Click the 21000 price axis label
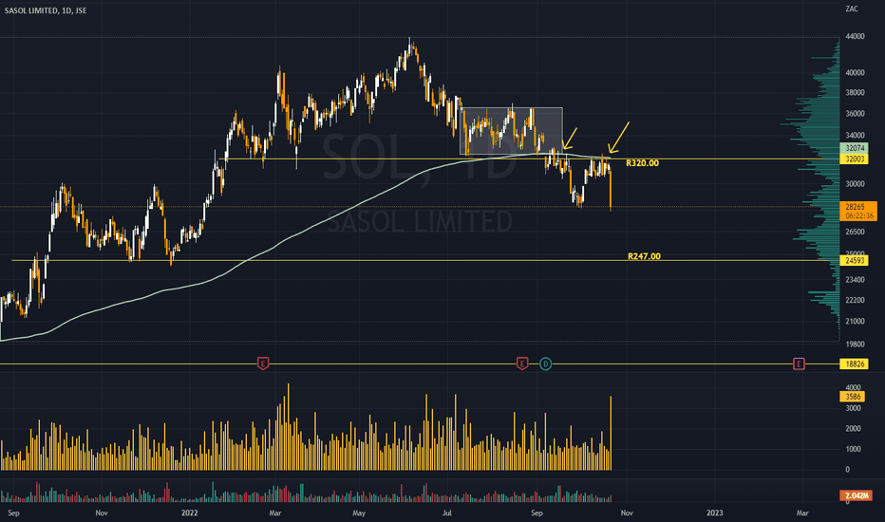The image size is (885, 522). coord(855,322)
